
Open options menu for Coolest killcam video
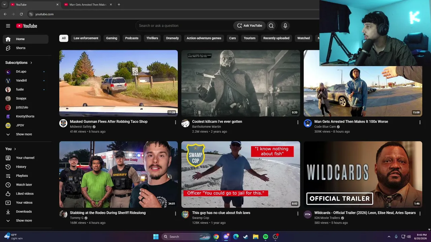click(298, 122)
